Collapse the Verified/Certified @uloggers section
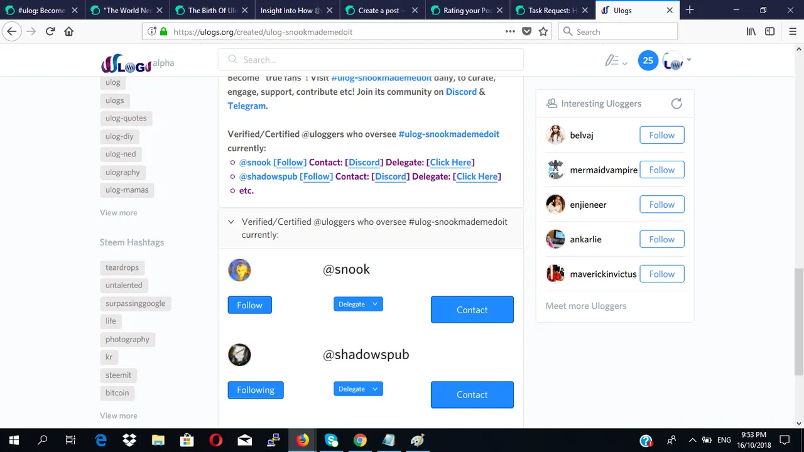804x452 pixels. (x=231, y=222)
